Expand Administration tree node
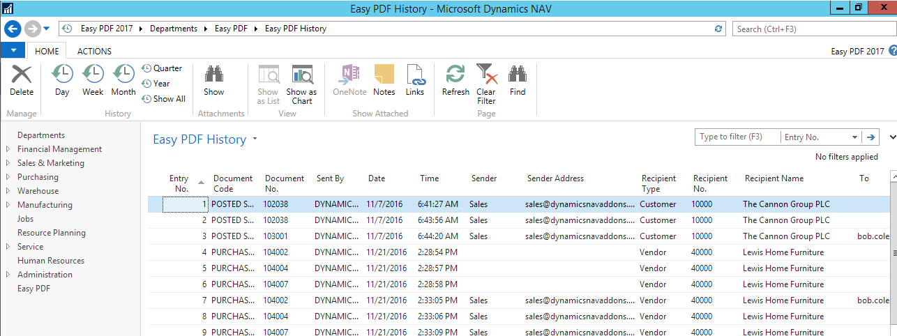 8,275
